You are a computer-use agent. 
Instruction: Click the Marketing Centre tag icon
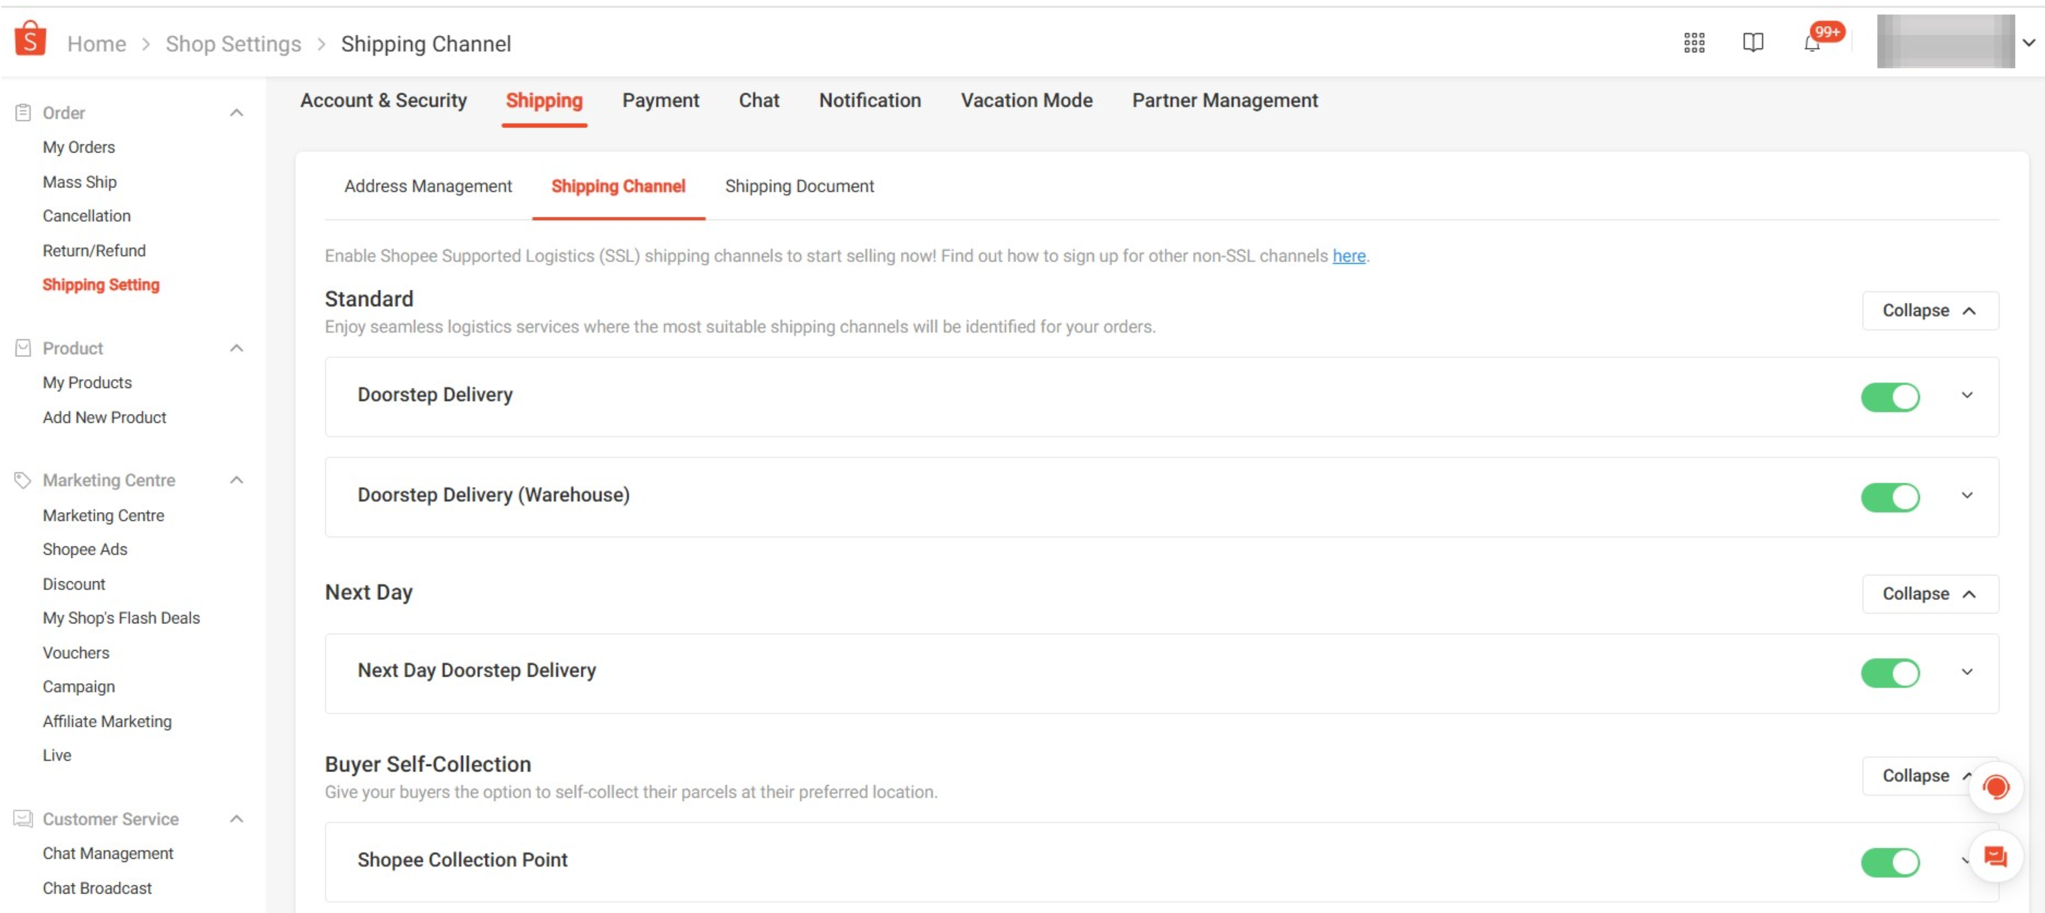pyautogui.click(x=22, y=479)
